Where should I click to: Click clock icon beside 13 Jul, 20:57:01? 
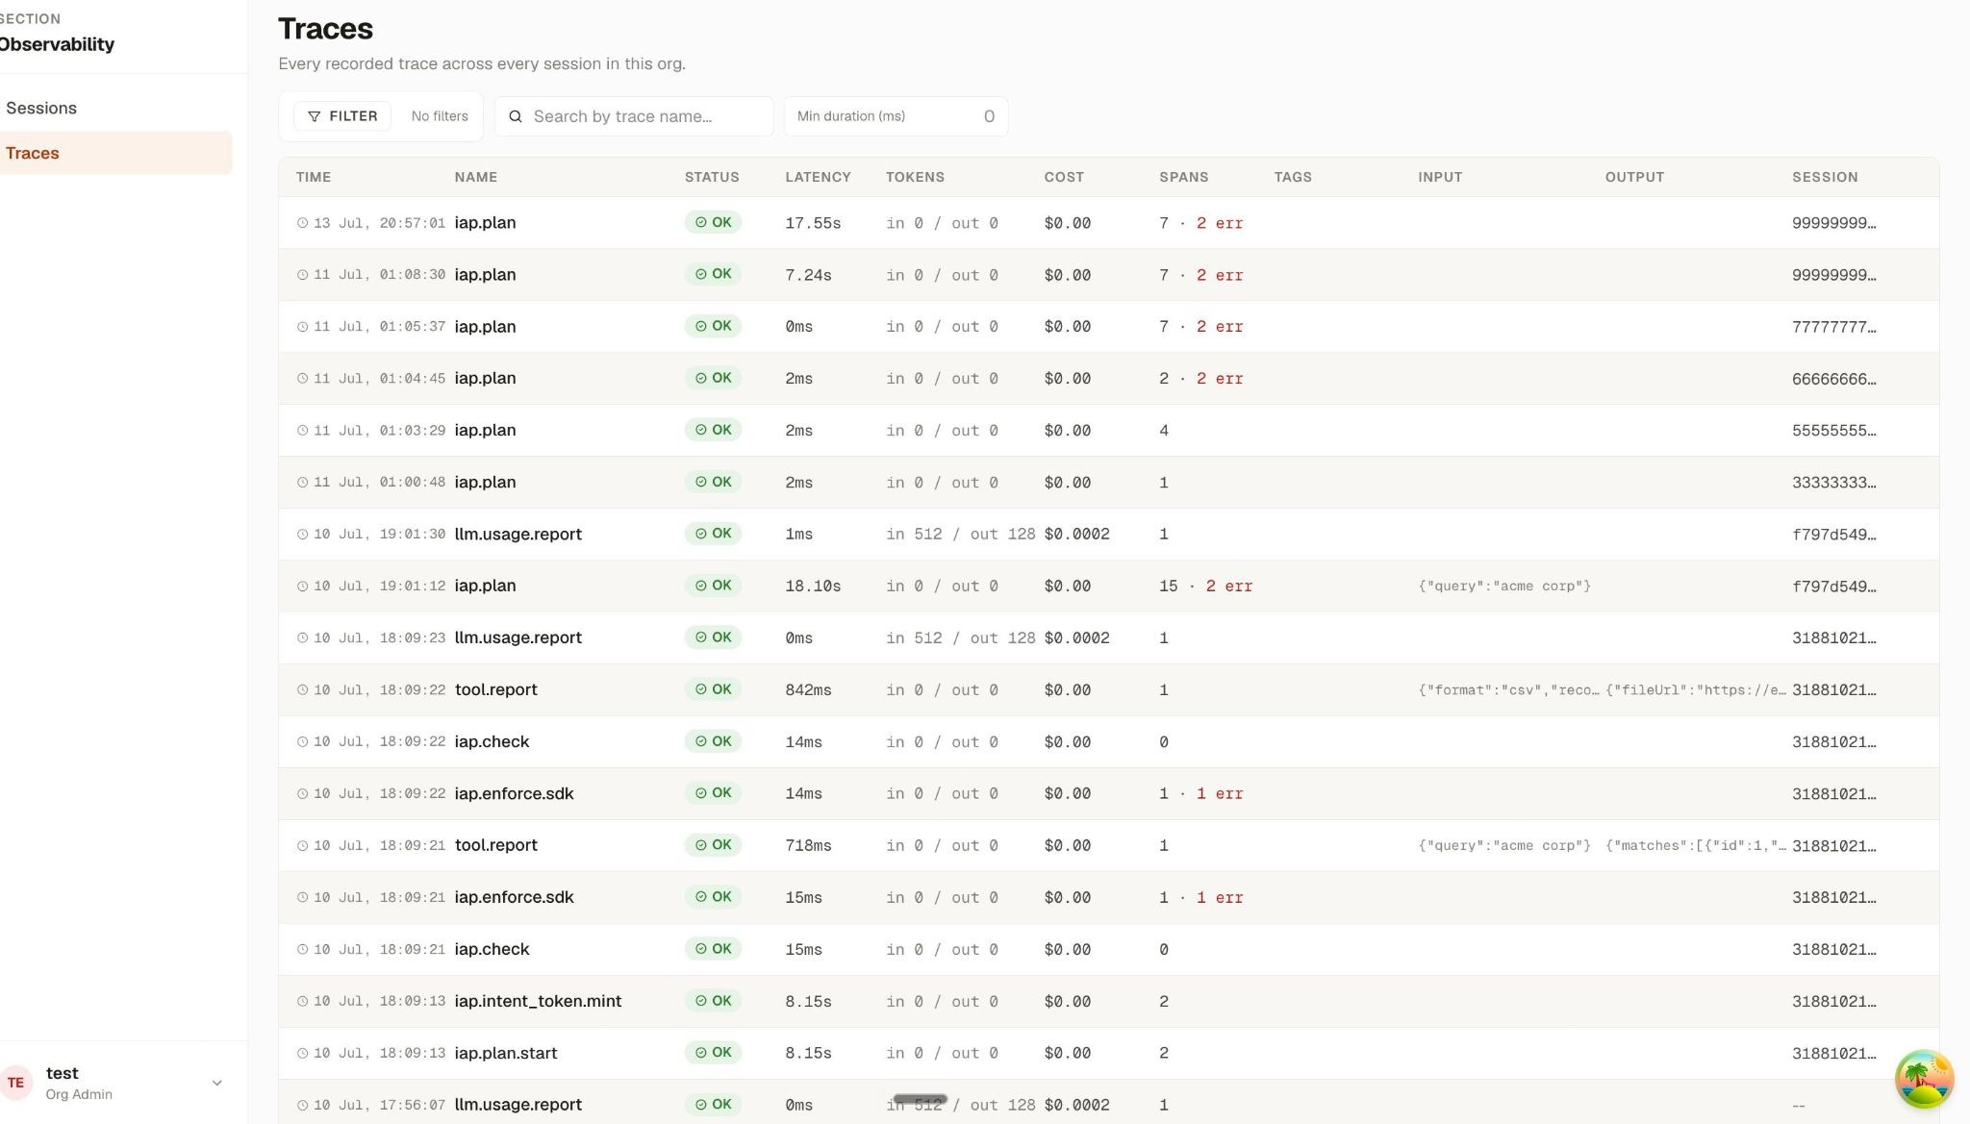[302, 223]
